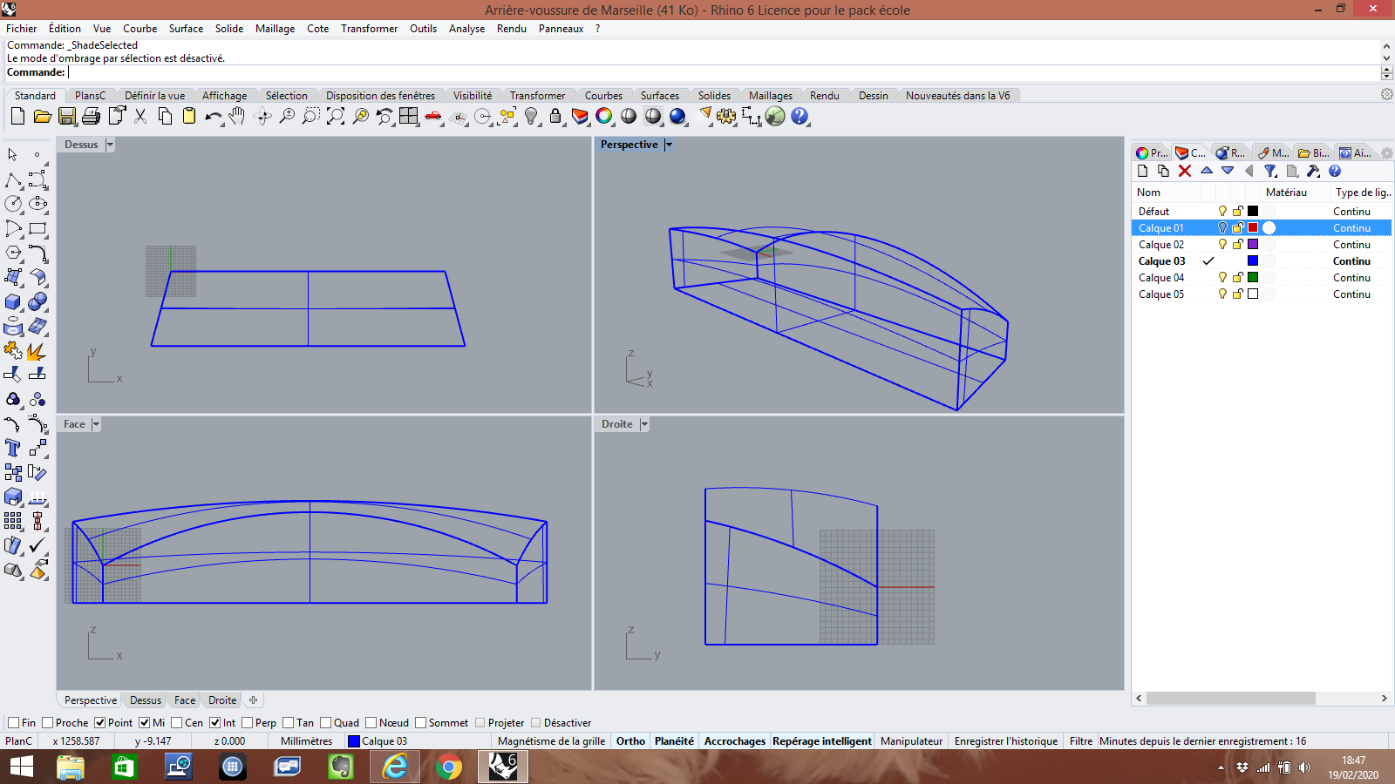This screenshot has width=1395, height=784.
Task: Open the Droite viewport dropdown arrow
Action: point(644,425)
